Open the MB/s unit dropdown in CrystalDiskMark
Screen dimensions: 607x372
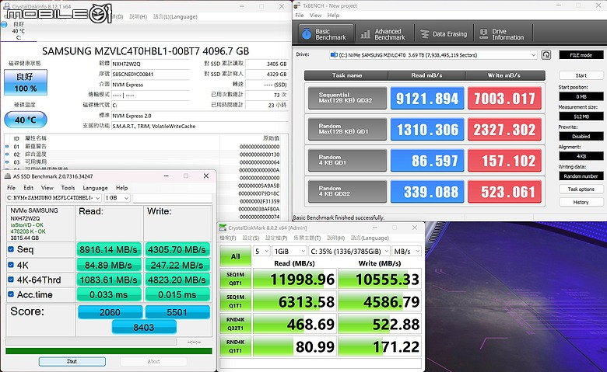pyautogui.click(x=406, y=251)
